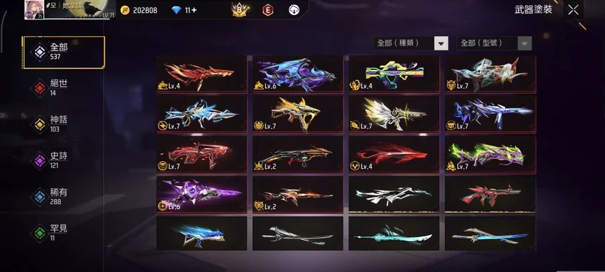The width and height of the screenshot is (605, 272).
Task: Close the 武器塗裝 screen with X
Action: (573, 10)
